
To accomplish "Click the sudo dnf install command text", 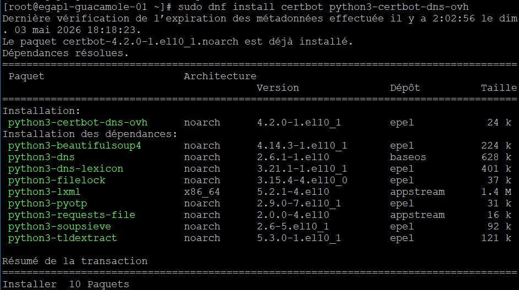I will (226, 7).
